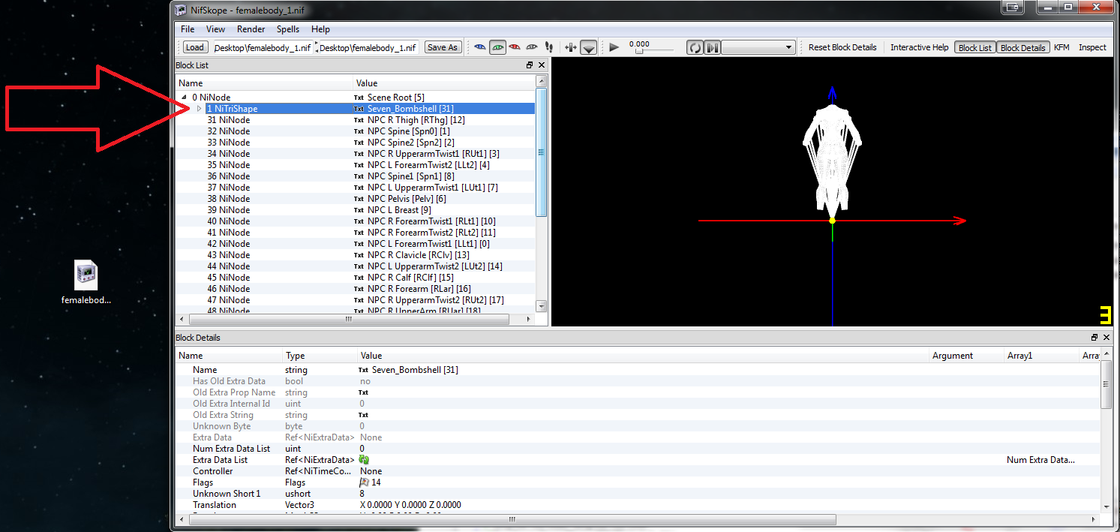
Task: Open the animation selection dropdown
Action: pos(788,47)
